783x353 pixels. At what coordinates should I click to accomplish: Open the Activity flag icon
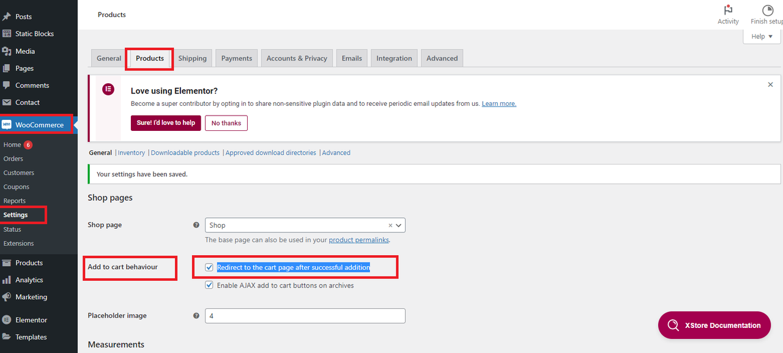tap(728, 10)
